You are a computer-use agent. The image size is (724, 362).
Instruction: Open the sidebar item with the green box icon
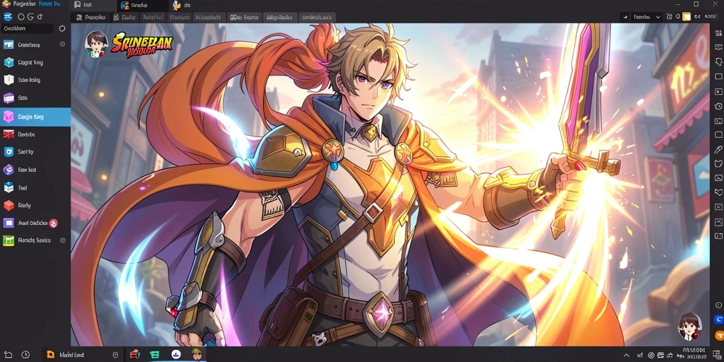(x=35, y=240)
